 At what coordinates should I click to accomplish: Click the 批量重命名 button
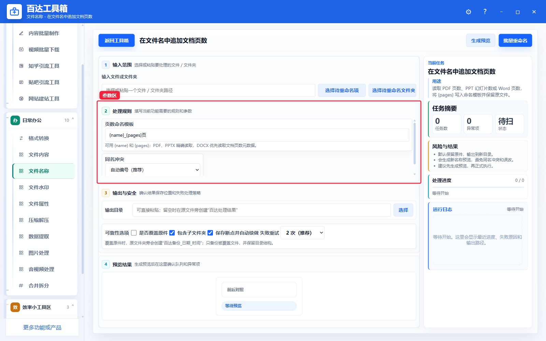[x=515, y=41]
